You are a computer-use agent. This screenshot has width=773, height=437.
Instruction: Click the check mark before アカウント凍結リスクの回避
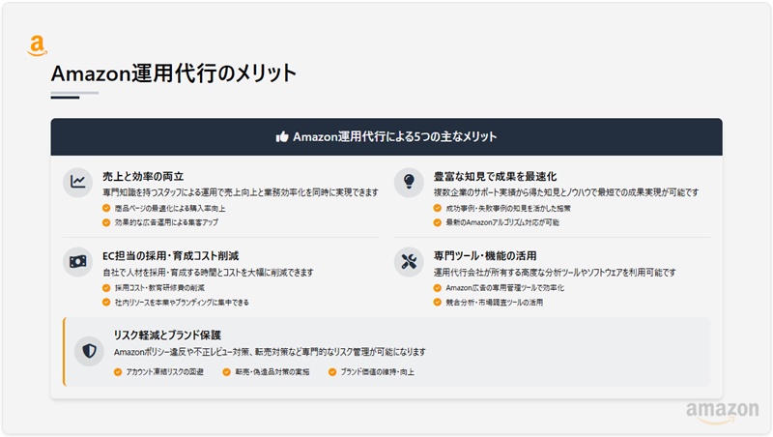tap(117, 372)
